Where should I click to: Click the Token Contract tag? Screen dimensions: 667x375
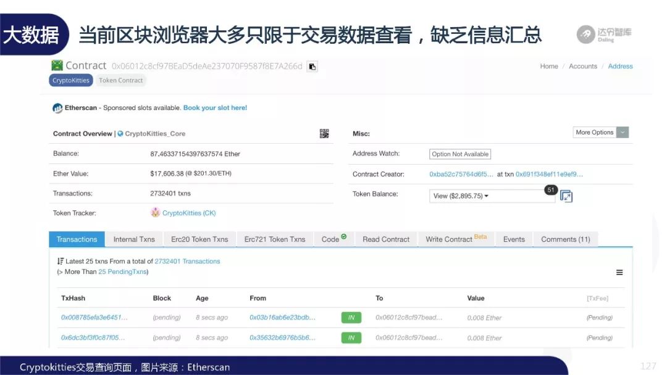(121, 80)
